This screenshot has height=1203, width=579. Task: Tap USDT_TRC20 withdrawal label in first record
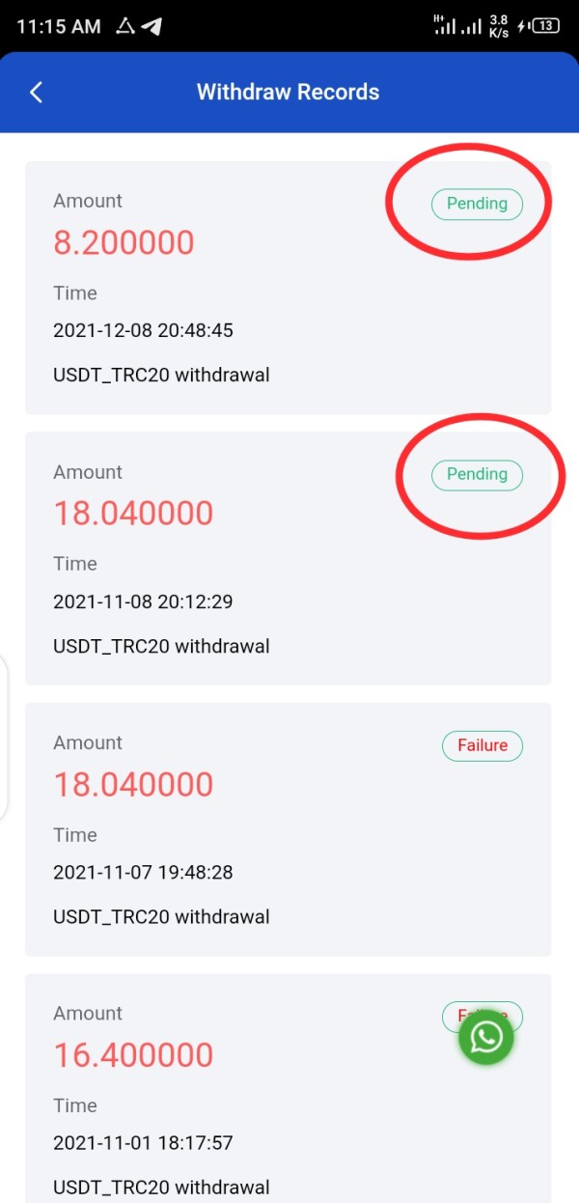(161, 375)
